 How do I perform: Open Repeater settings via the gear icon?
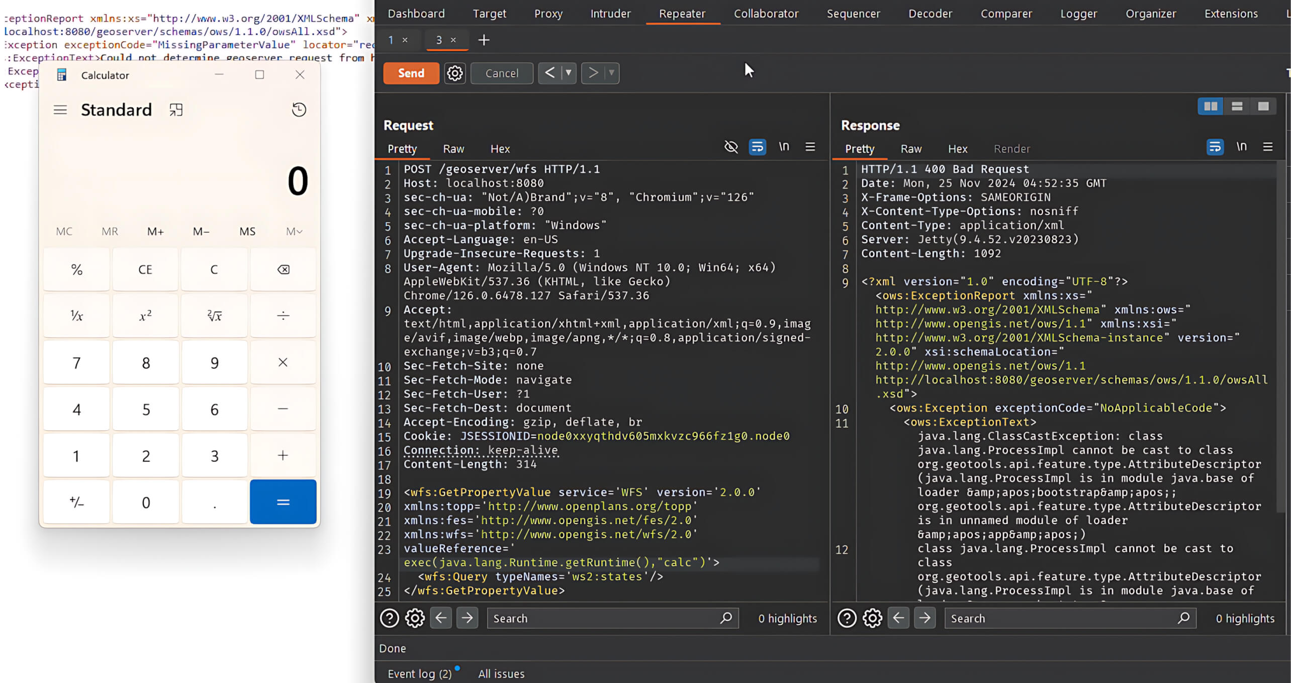[454, 73]
